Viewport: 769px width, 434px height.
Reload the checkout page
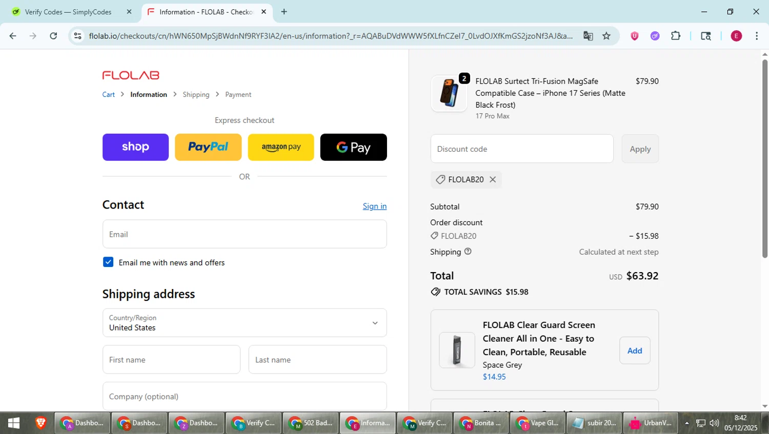pos(53,36)
